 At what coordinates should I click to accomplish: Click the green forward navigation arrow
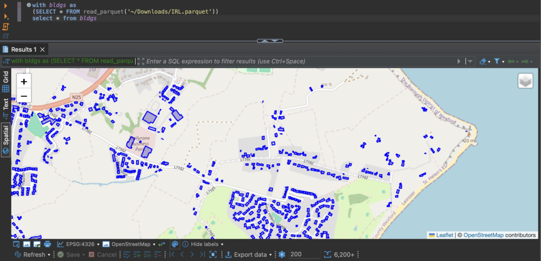(525, 61)
